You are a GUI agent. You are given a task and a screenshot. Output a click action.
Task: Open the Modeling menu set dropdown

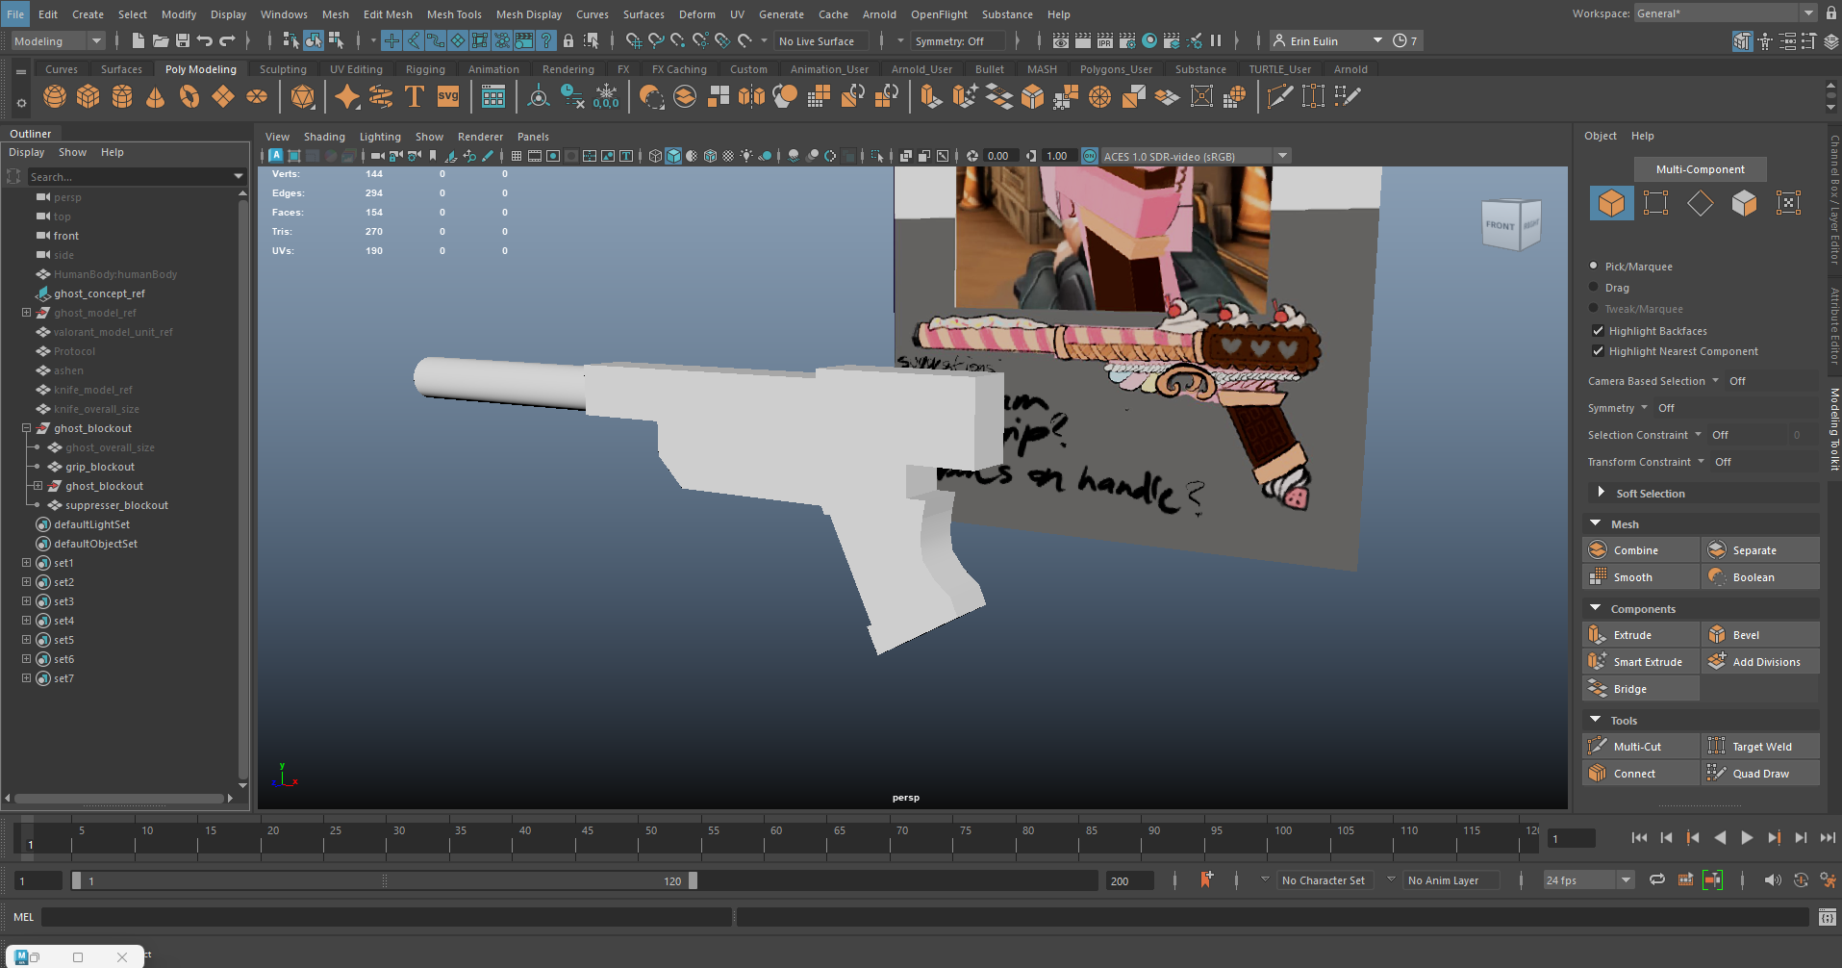56,40
